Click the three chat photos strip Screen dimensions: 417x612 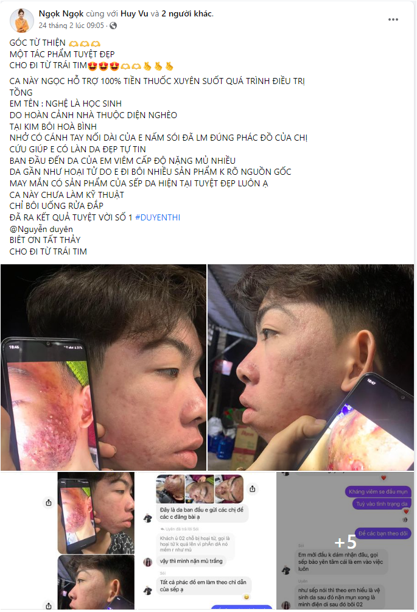[200, 488]
